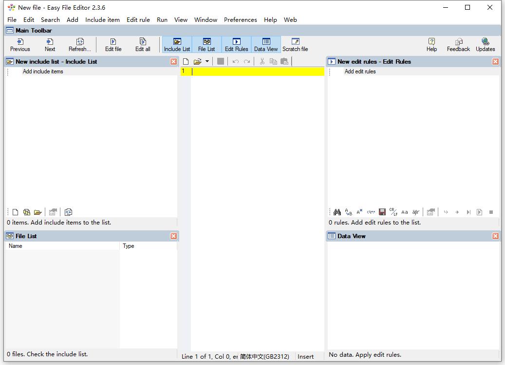Close the Edit Rules panel
Viewport: 505px width, 365px height.
click(495, 61)
